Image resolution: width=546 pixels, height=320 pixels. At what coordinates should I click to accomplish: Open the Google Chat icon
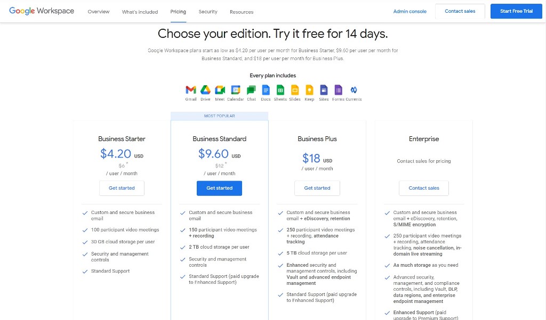pyautogui.click(x=251, y=89)
